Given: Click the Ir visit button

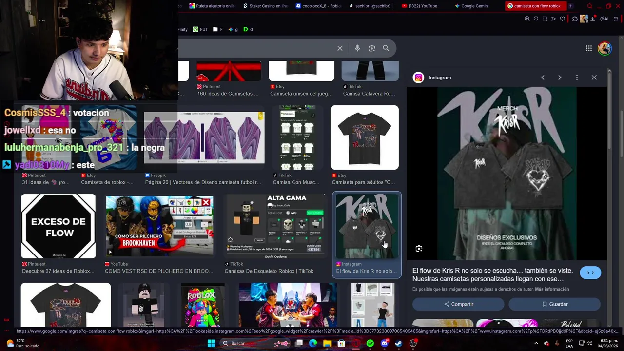Looking at the screenshot, I should click(590, 273).
